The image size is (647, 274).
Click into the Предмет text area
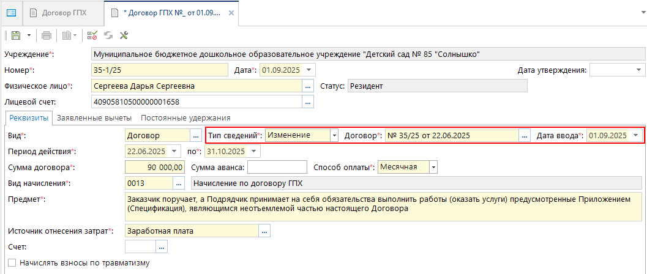tap(383, 206)
